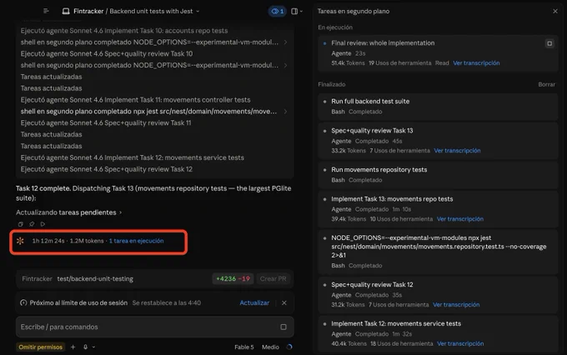Add attachment with the plus icon
This screenshot has width=567, height=355.
point(73,347)
